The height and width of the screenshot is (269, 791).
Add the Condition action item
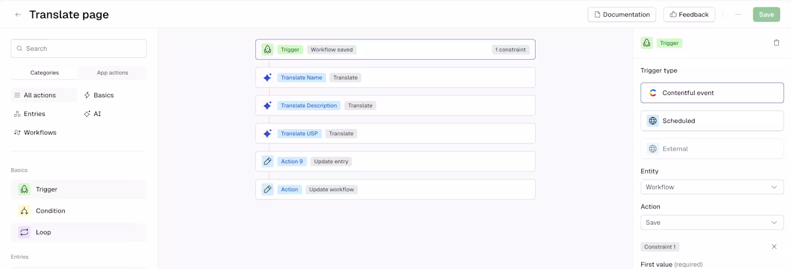[79, 211]
